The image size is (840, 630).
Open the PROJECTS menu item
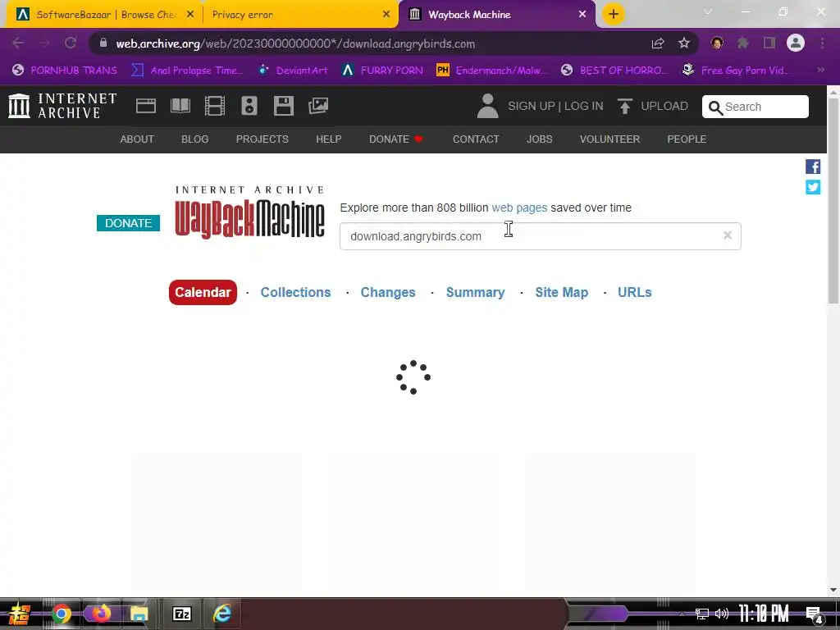pyautogui.click(x=262, y=139)
